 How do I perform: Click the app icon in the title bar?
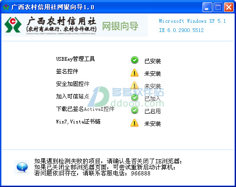coord(6,7)
